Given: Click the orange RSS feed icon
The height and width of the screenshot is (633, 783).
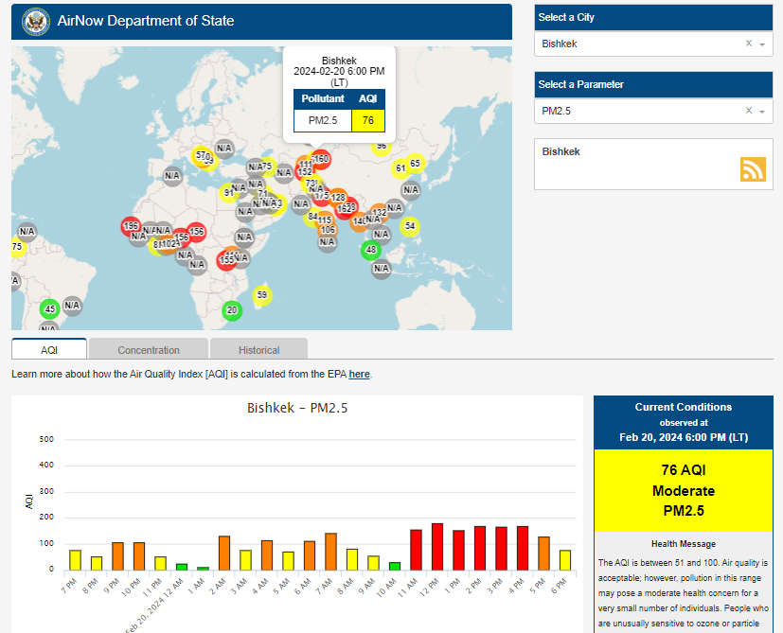Looking at the screenshot, I should tap(753, 169).
